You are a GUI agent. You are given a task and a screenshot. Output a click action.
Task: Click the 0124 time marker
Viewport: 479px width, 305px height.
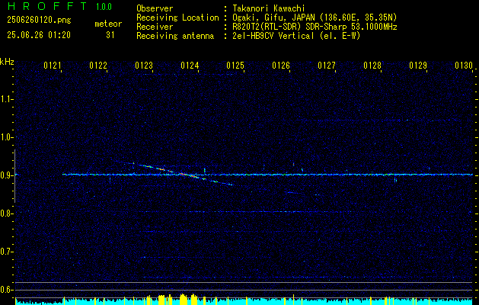pos(190,66)
